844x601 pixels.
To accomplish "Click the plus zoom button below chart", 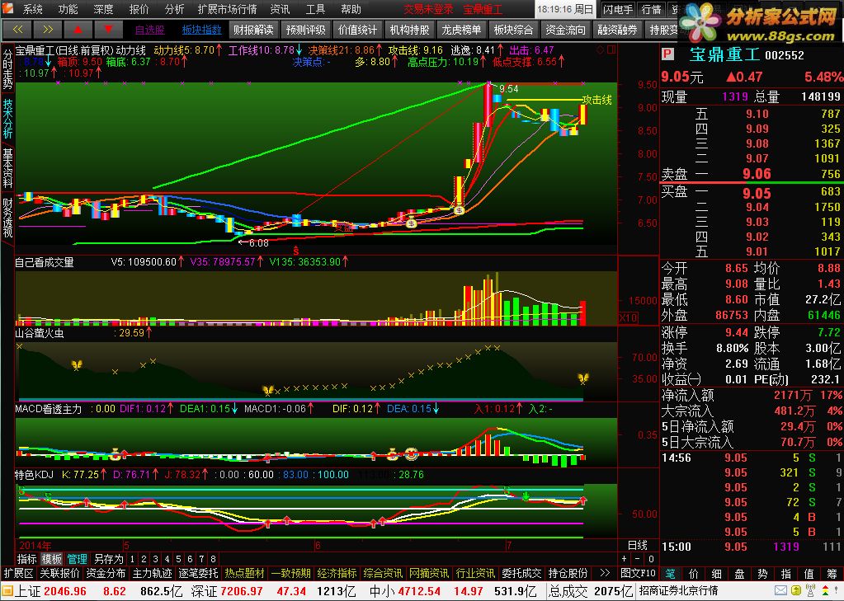I will click(x=625, y=559).
